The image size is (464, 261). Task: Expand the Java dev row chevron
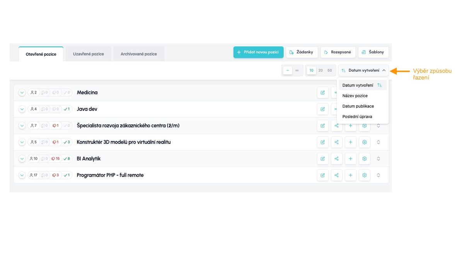point(22,109)
